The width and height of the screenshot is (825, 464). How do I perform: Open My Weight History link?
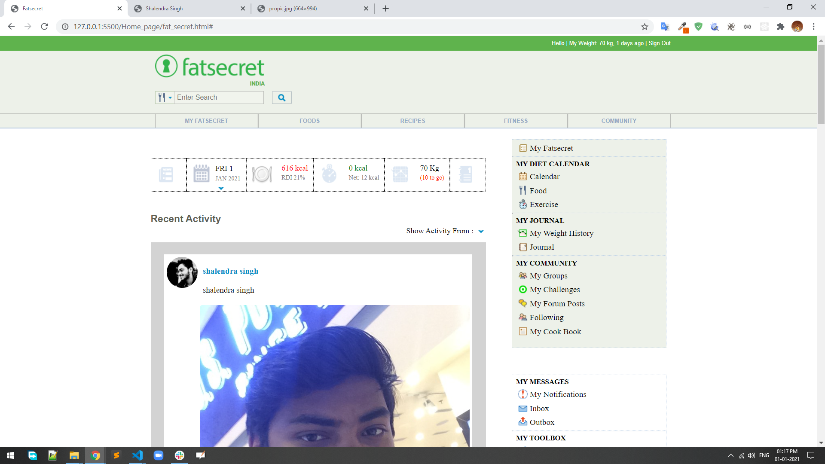point(561,233)
